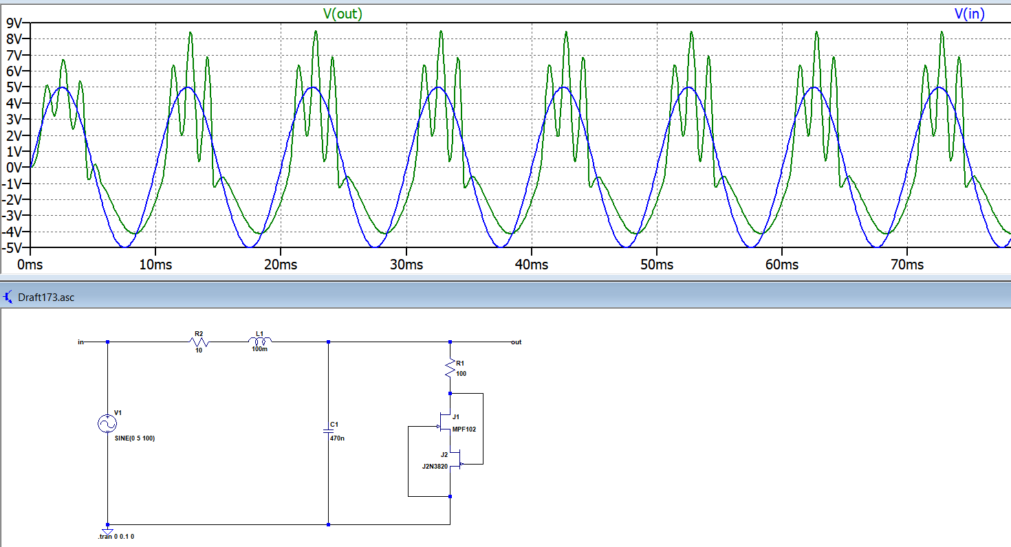This screenshot has height=547, width=1011.
Task: Click the 0V vertical axis label
Action: point(15,167)
